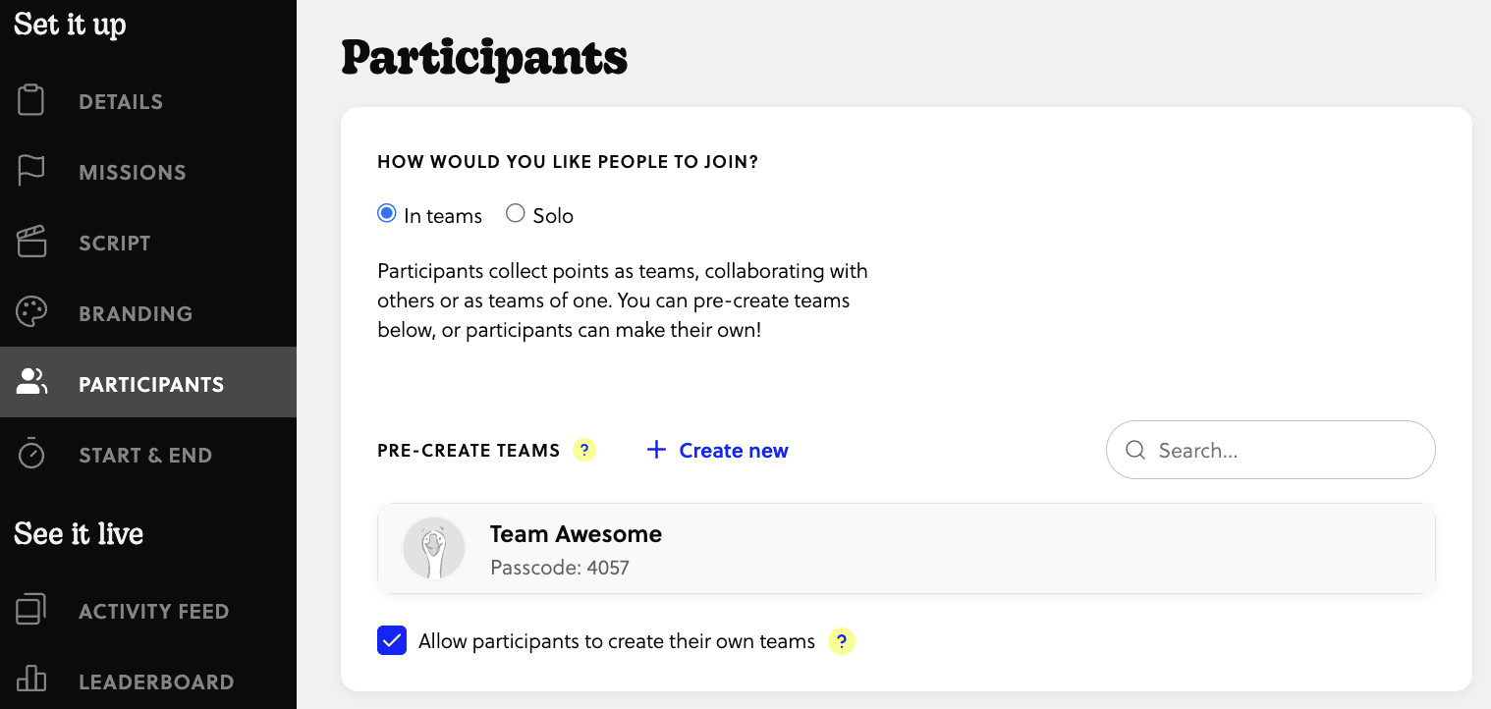Go to the Leaderboard section

(x=155, y=680)
